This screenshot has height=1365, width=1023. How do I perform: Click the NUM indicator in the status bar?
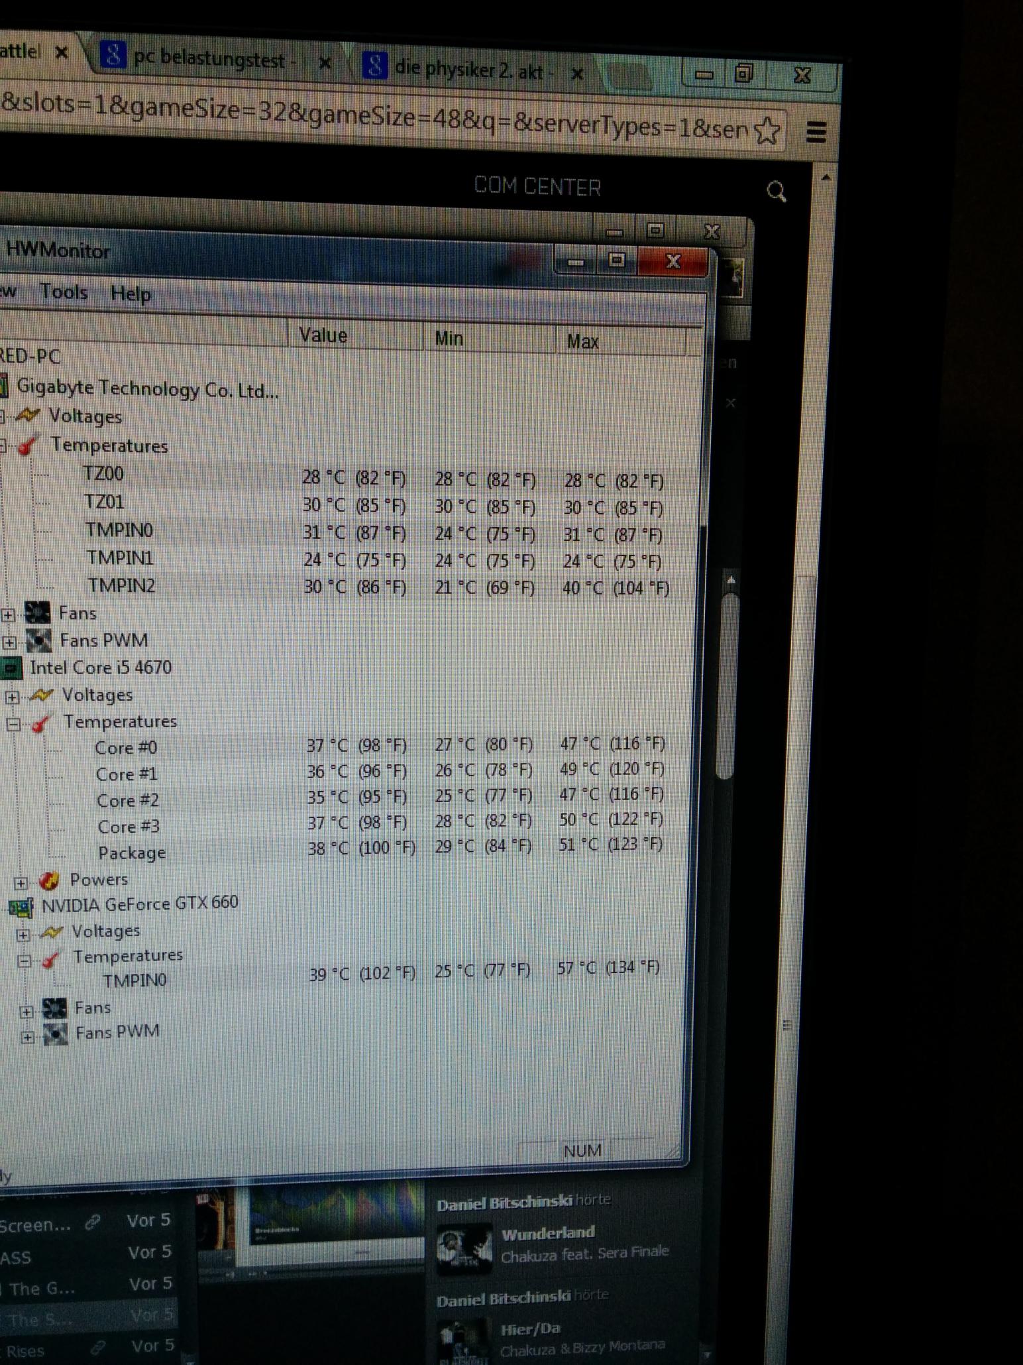pyautogui.click(x=582, y=1150)
